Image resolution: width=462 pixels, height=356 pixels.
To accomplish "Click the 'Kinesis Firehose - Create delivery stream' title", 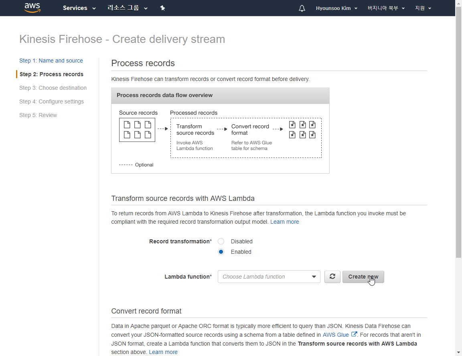I will pyautogui.click(x=122, y=39).
